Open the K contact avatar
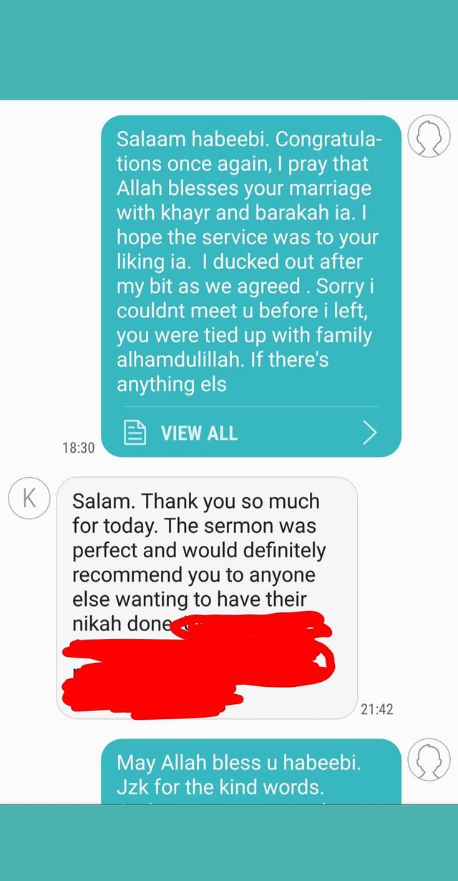This screenshot has height=881, width=458. coord(29,499)
